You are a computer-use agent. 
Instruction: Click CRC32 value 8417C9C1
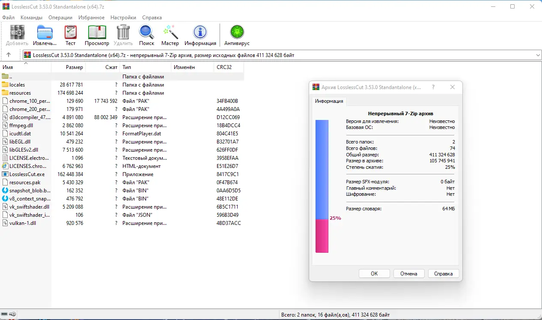coord(228,174)
